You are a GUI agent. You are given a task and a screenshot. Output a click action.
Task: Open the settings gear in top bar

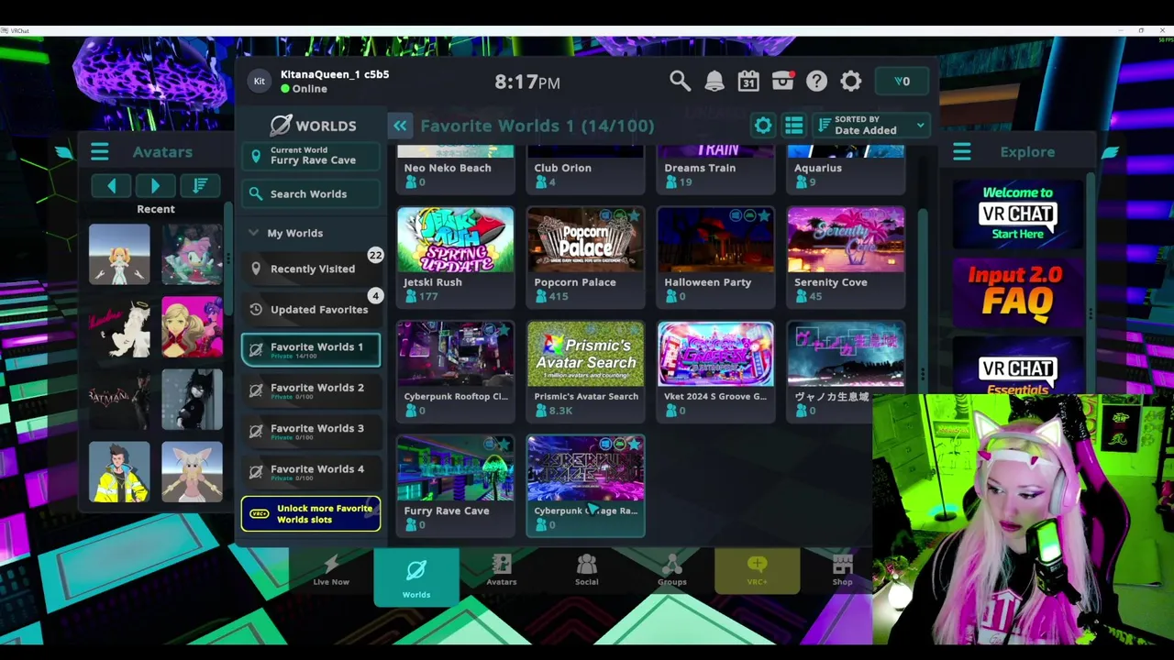click(x=851, y=82)
